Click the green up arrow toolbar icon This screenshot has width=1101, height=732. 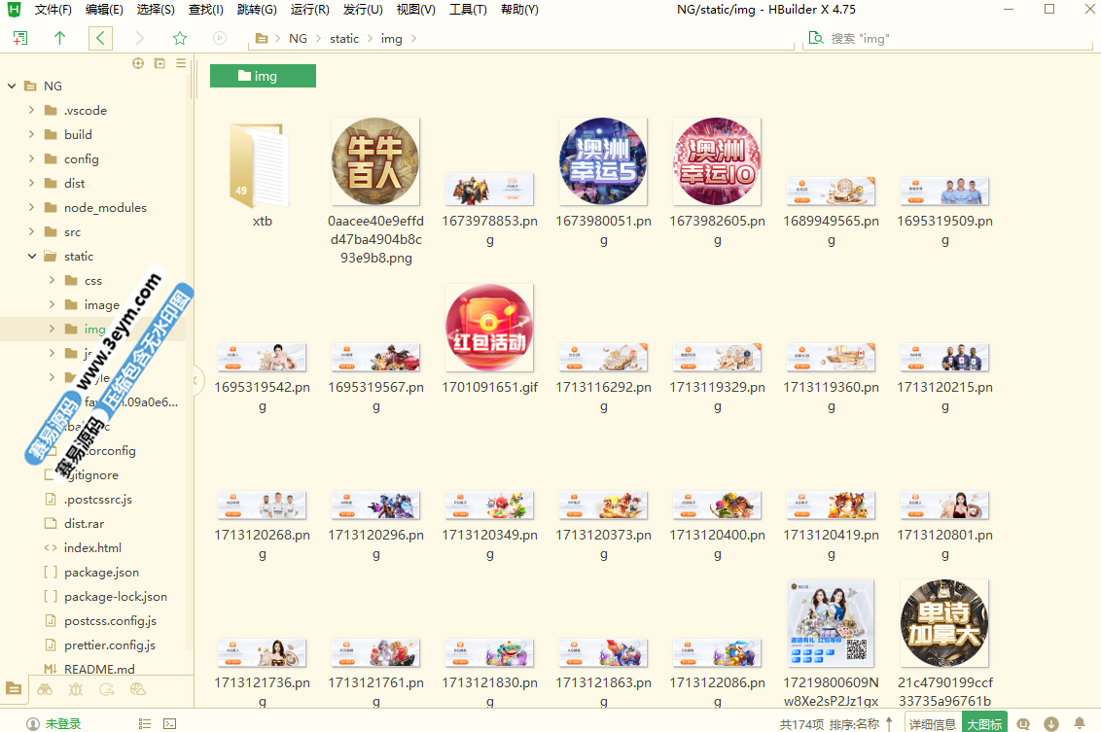coord(59,38)
